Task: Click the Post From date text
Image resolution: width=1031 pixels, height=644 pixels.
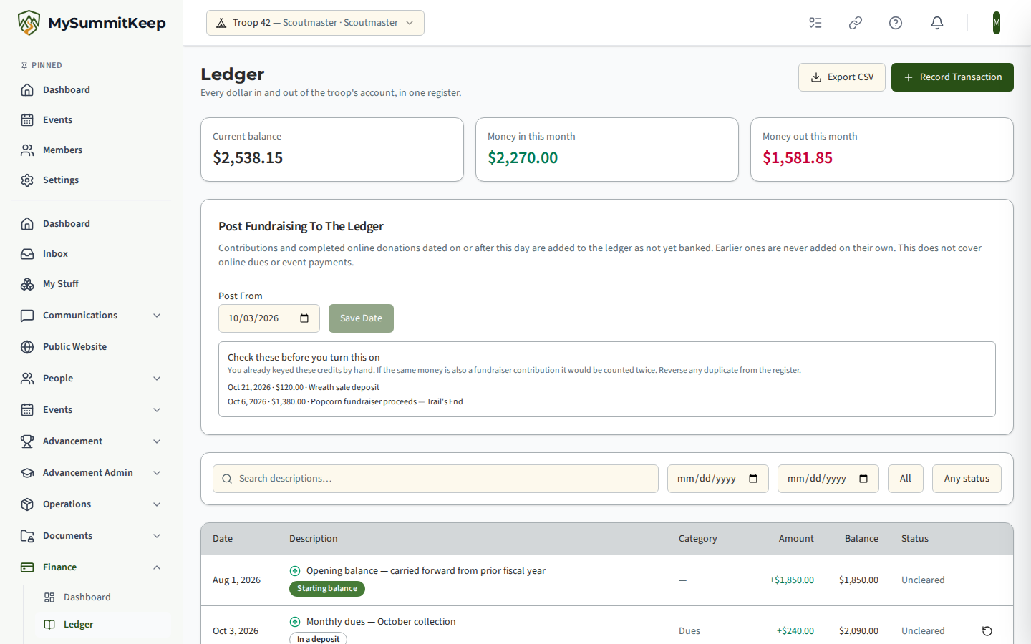Action: coord(253,318)
